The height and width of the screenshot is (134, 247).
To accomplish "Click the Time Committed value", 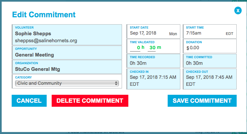I will coord(194,63).
